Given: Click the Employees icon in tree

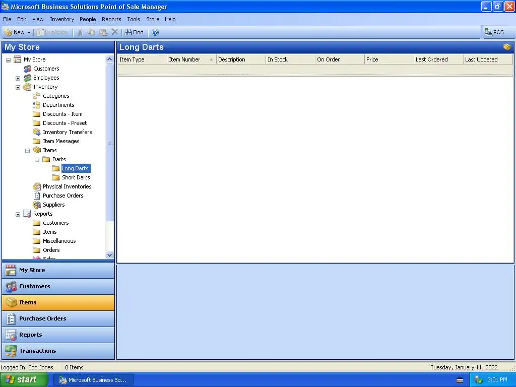Looking at the screenshot, I should tap(27, 78).
